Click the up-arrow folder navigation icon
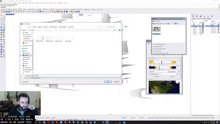Image resolution: width=220 pixels, height=124 pixels. [28, 27]
